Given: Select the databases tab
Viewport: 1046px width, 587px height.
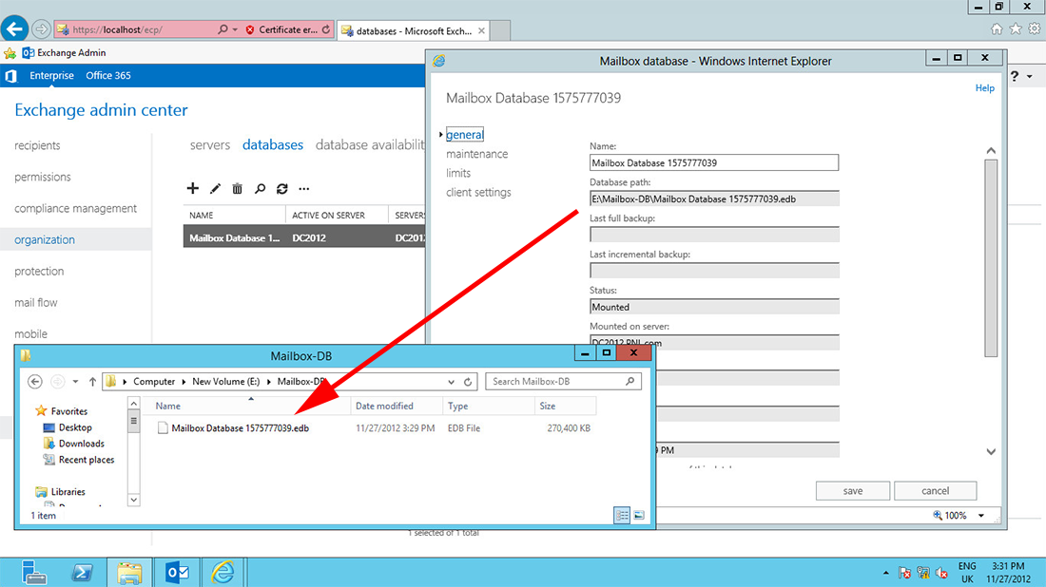Looking at the screenshot, I should [x=272, y=144].
